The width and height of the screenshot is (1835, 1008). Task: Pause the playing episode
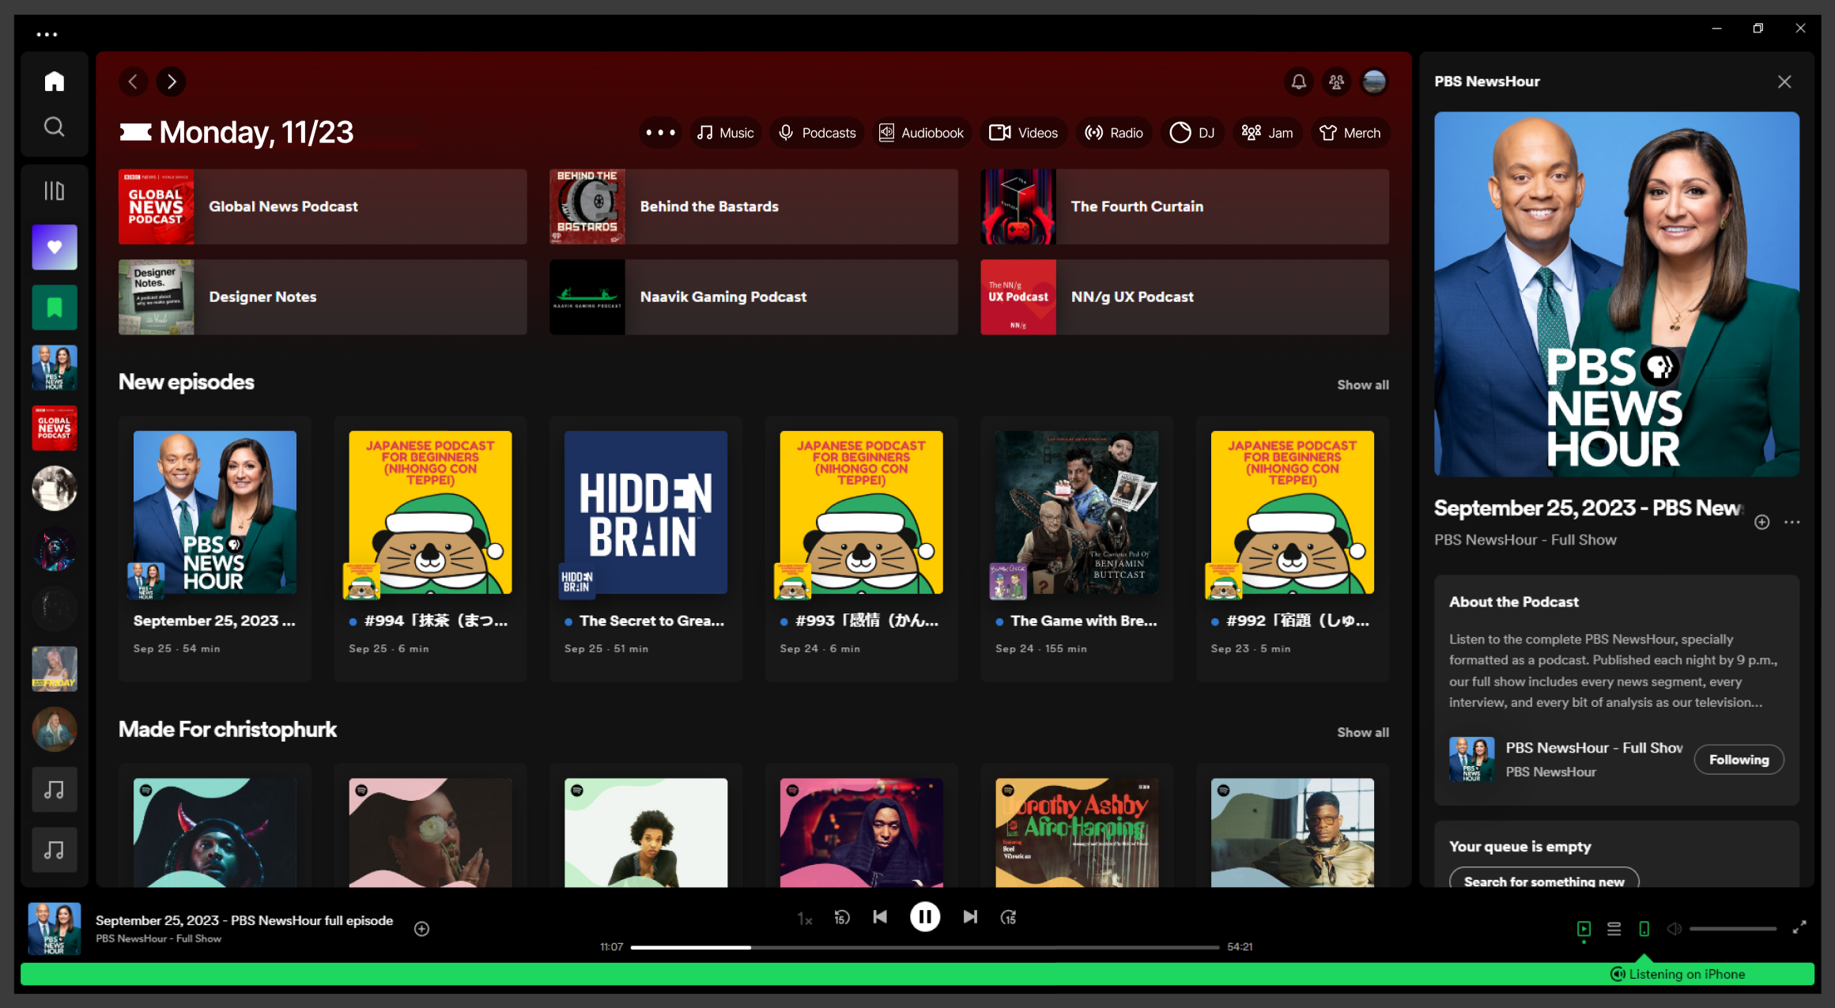point(924,917)
